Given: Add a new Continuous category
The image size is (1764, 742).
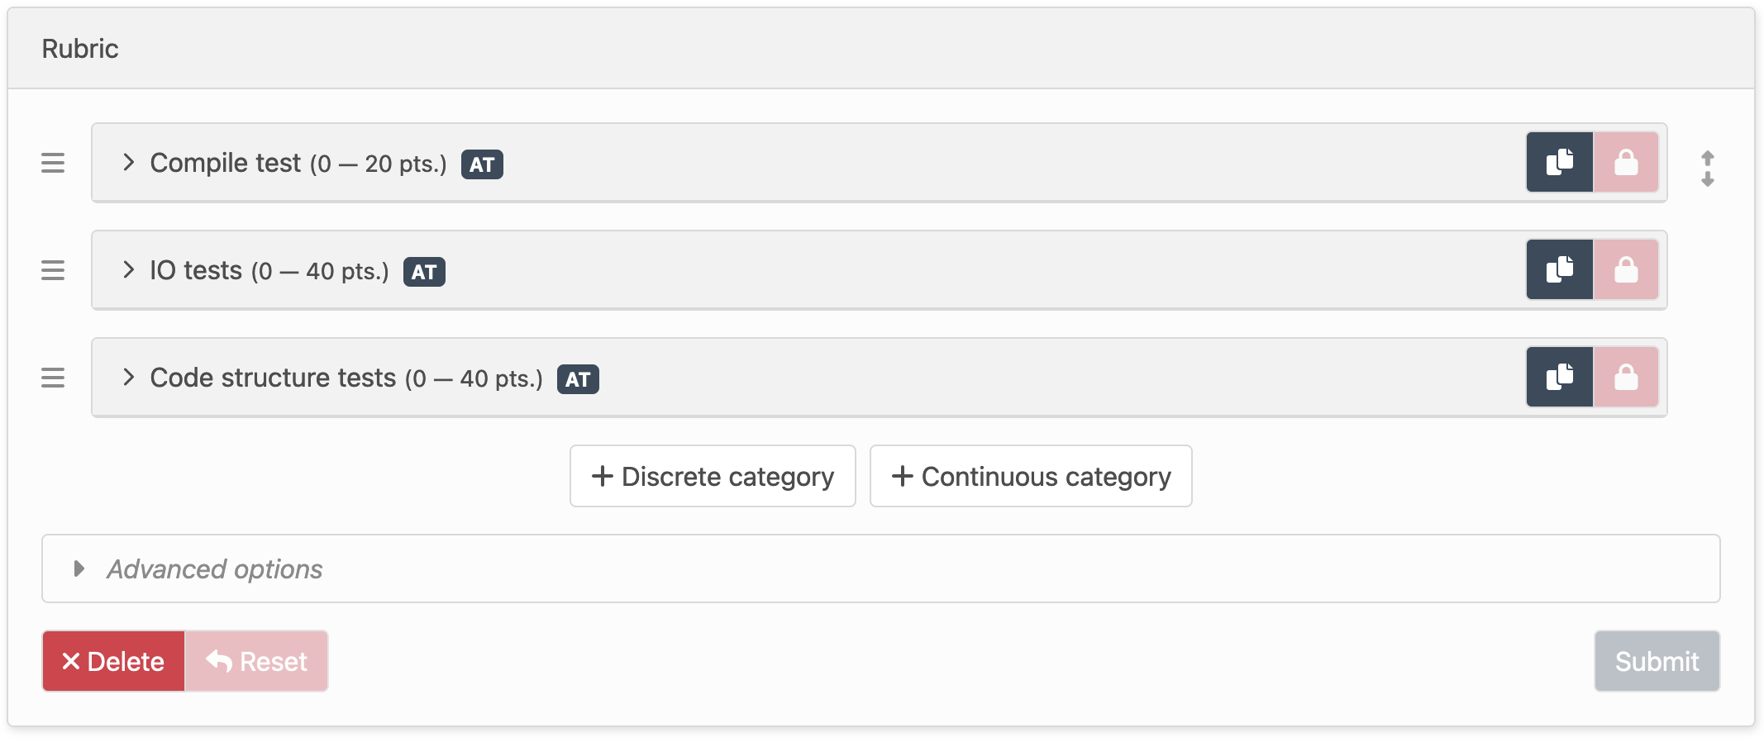Looking at the screenshot, I should [1031, 476].
